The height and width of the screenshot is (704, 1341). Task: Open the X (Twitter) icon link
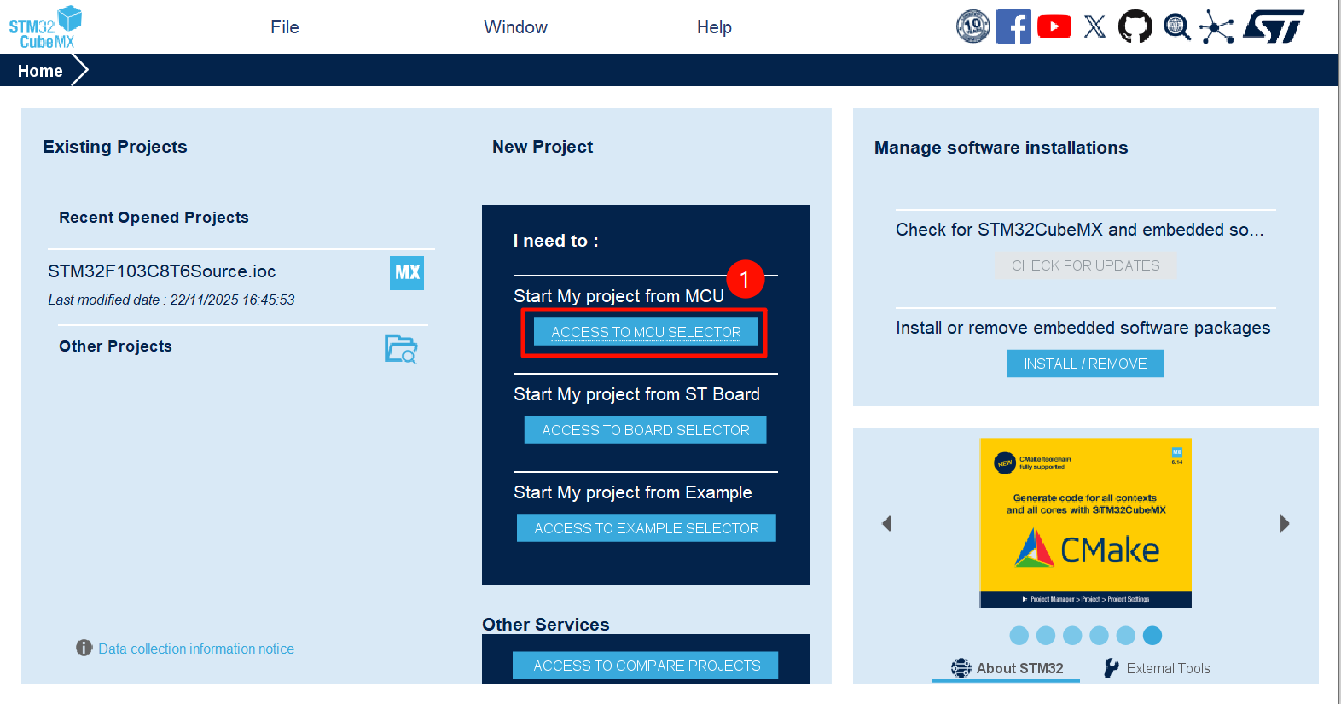click(1095, 26)
